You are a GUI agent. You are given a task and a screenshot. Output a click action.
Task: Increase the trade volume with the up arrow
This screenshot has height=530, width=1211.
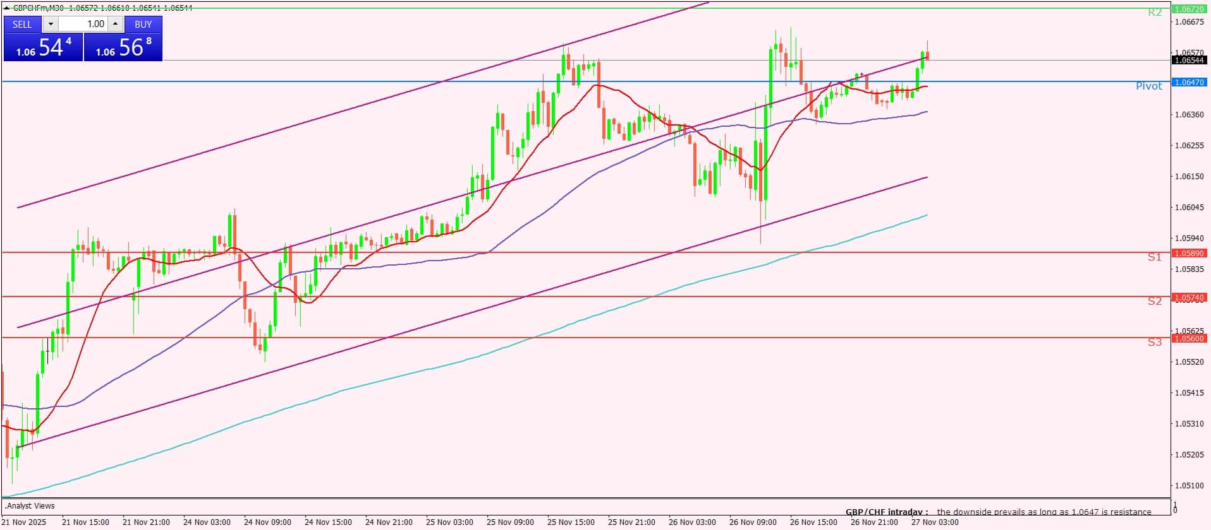(x=115, y=24)
